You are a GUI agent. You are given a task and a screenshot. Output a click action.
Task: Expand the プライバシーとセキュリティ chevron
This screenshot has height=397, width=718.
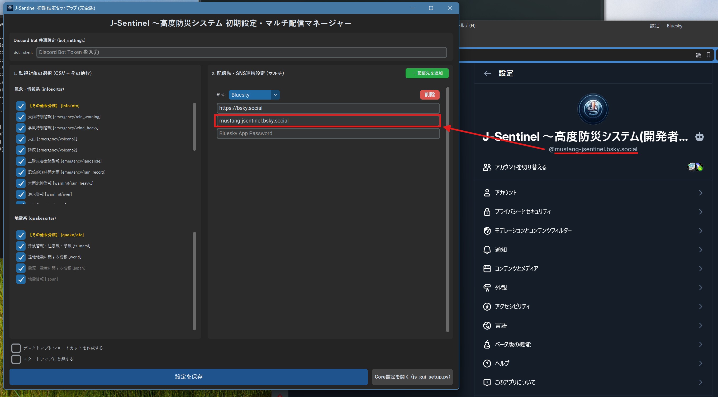700,212
